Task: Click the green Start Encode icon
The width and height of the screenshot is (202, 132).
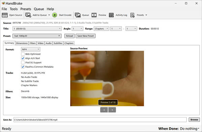Action: click(x=55, y=15)
